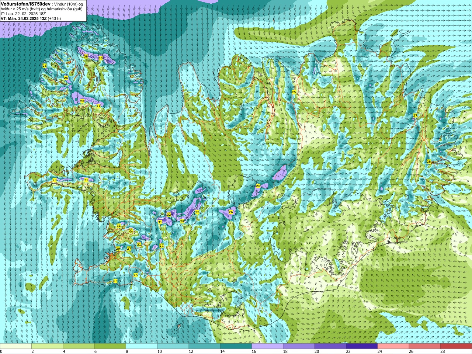Select the 18–20 medium purple legend swatch
Screen dimensions: 472x354
coord(299,346)
